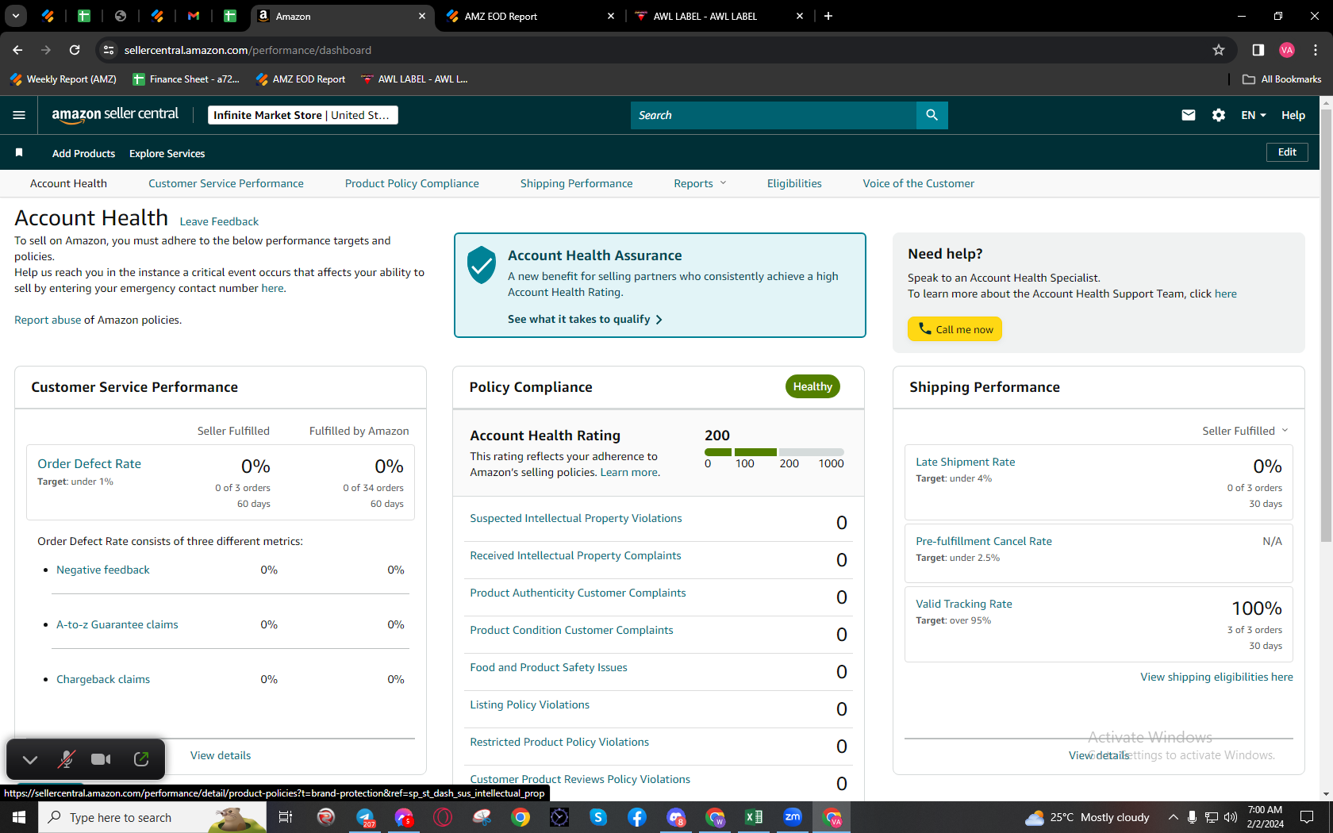
Task: Open Excel from the taskbar
Action: point(754,817)
